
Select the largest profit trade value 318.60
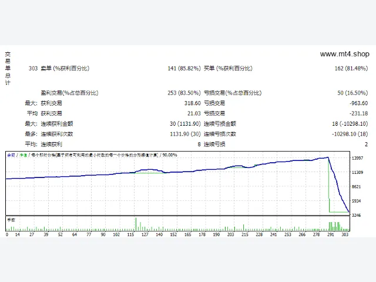(192, 103)
